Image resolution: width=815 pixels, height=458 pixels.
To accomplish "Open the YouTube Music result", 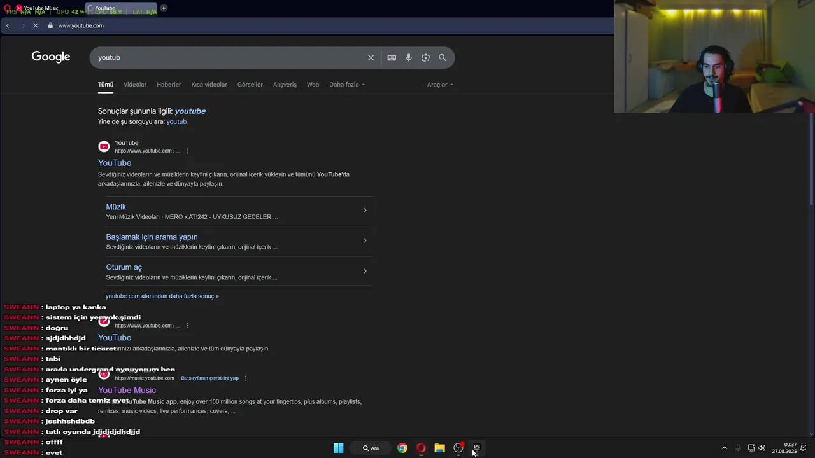I will pyautogui.click(x=127, y=390).
